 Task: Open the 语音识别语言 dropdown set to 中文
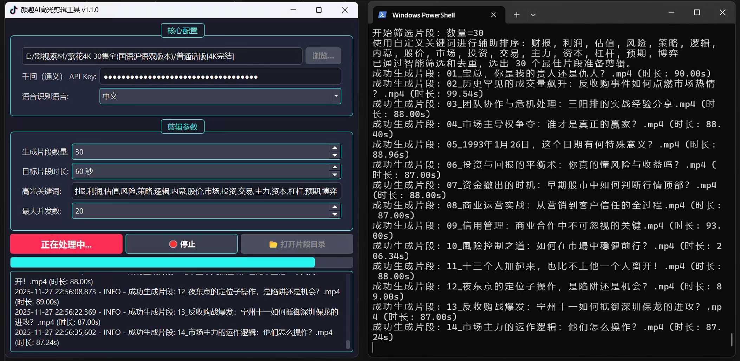pyautogui.click(x=220, y=96)
